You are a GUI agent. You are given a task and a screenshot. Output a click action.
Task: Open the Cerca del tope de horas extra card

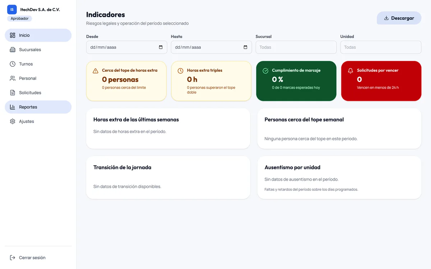pyautogui.click(x=126, y=81)
